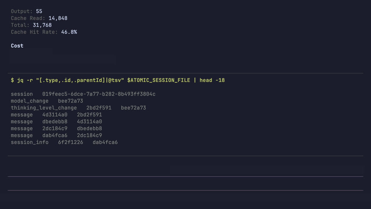Click thinking_level_change id 2bd2f591

point(99,108)
